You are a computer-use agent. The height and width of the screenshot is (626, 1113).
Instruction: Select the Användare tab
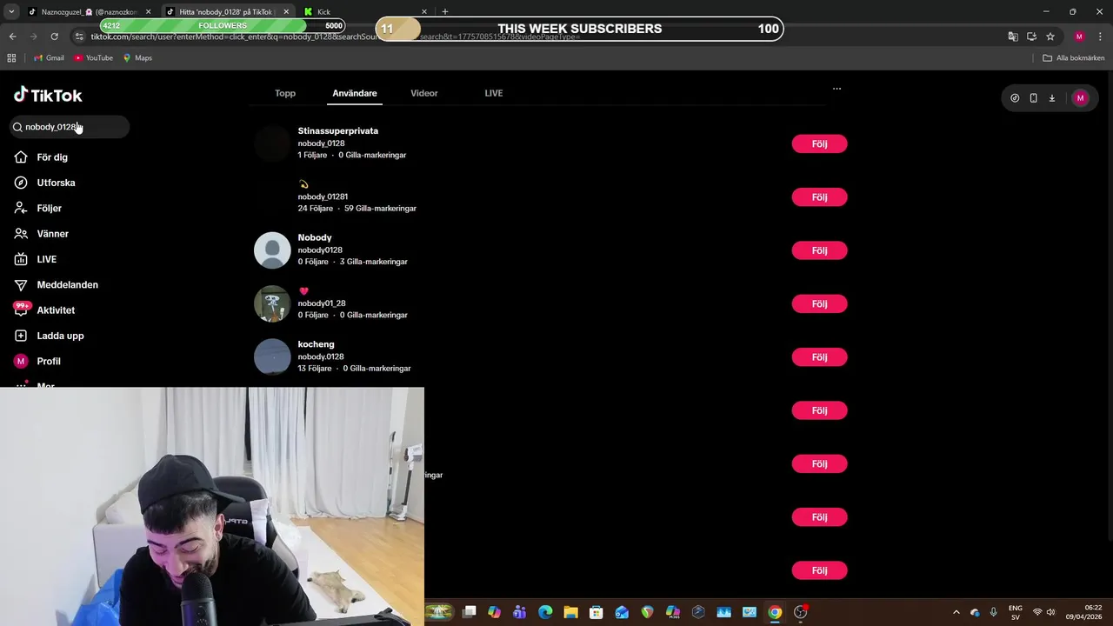355,93
